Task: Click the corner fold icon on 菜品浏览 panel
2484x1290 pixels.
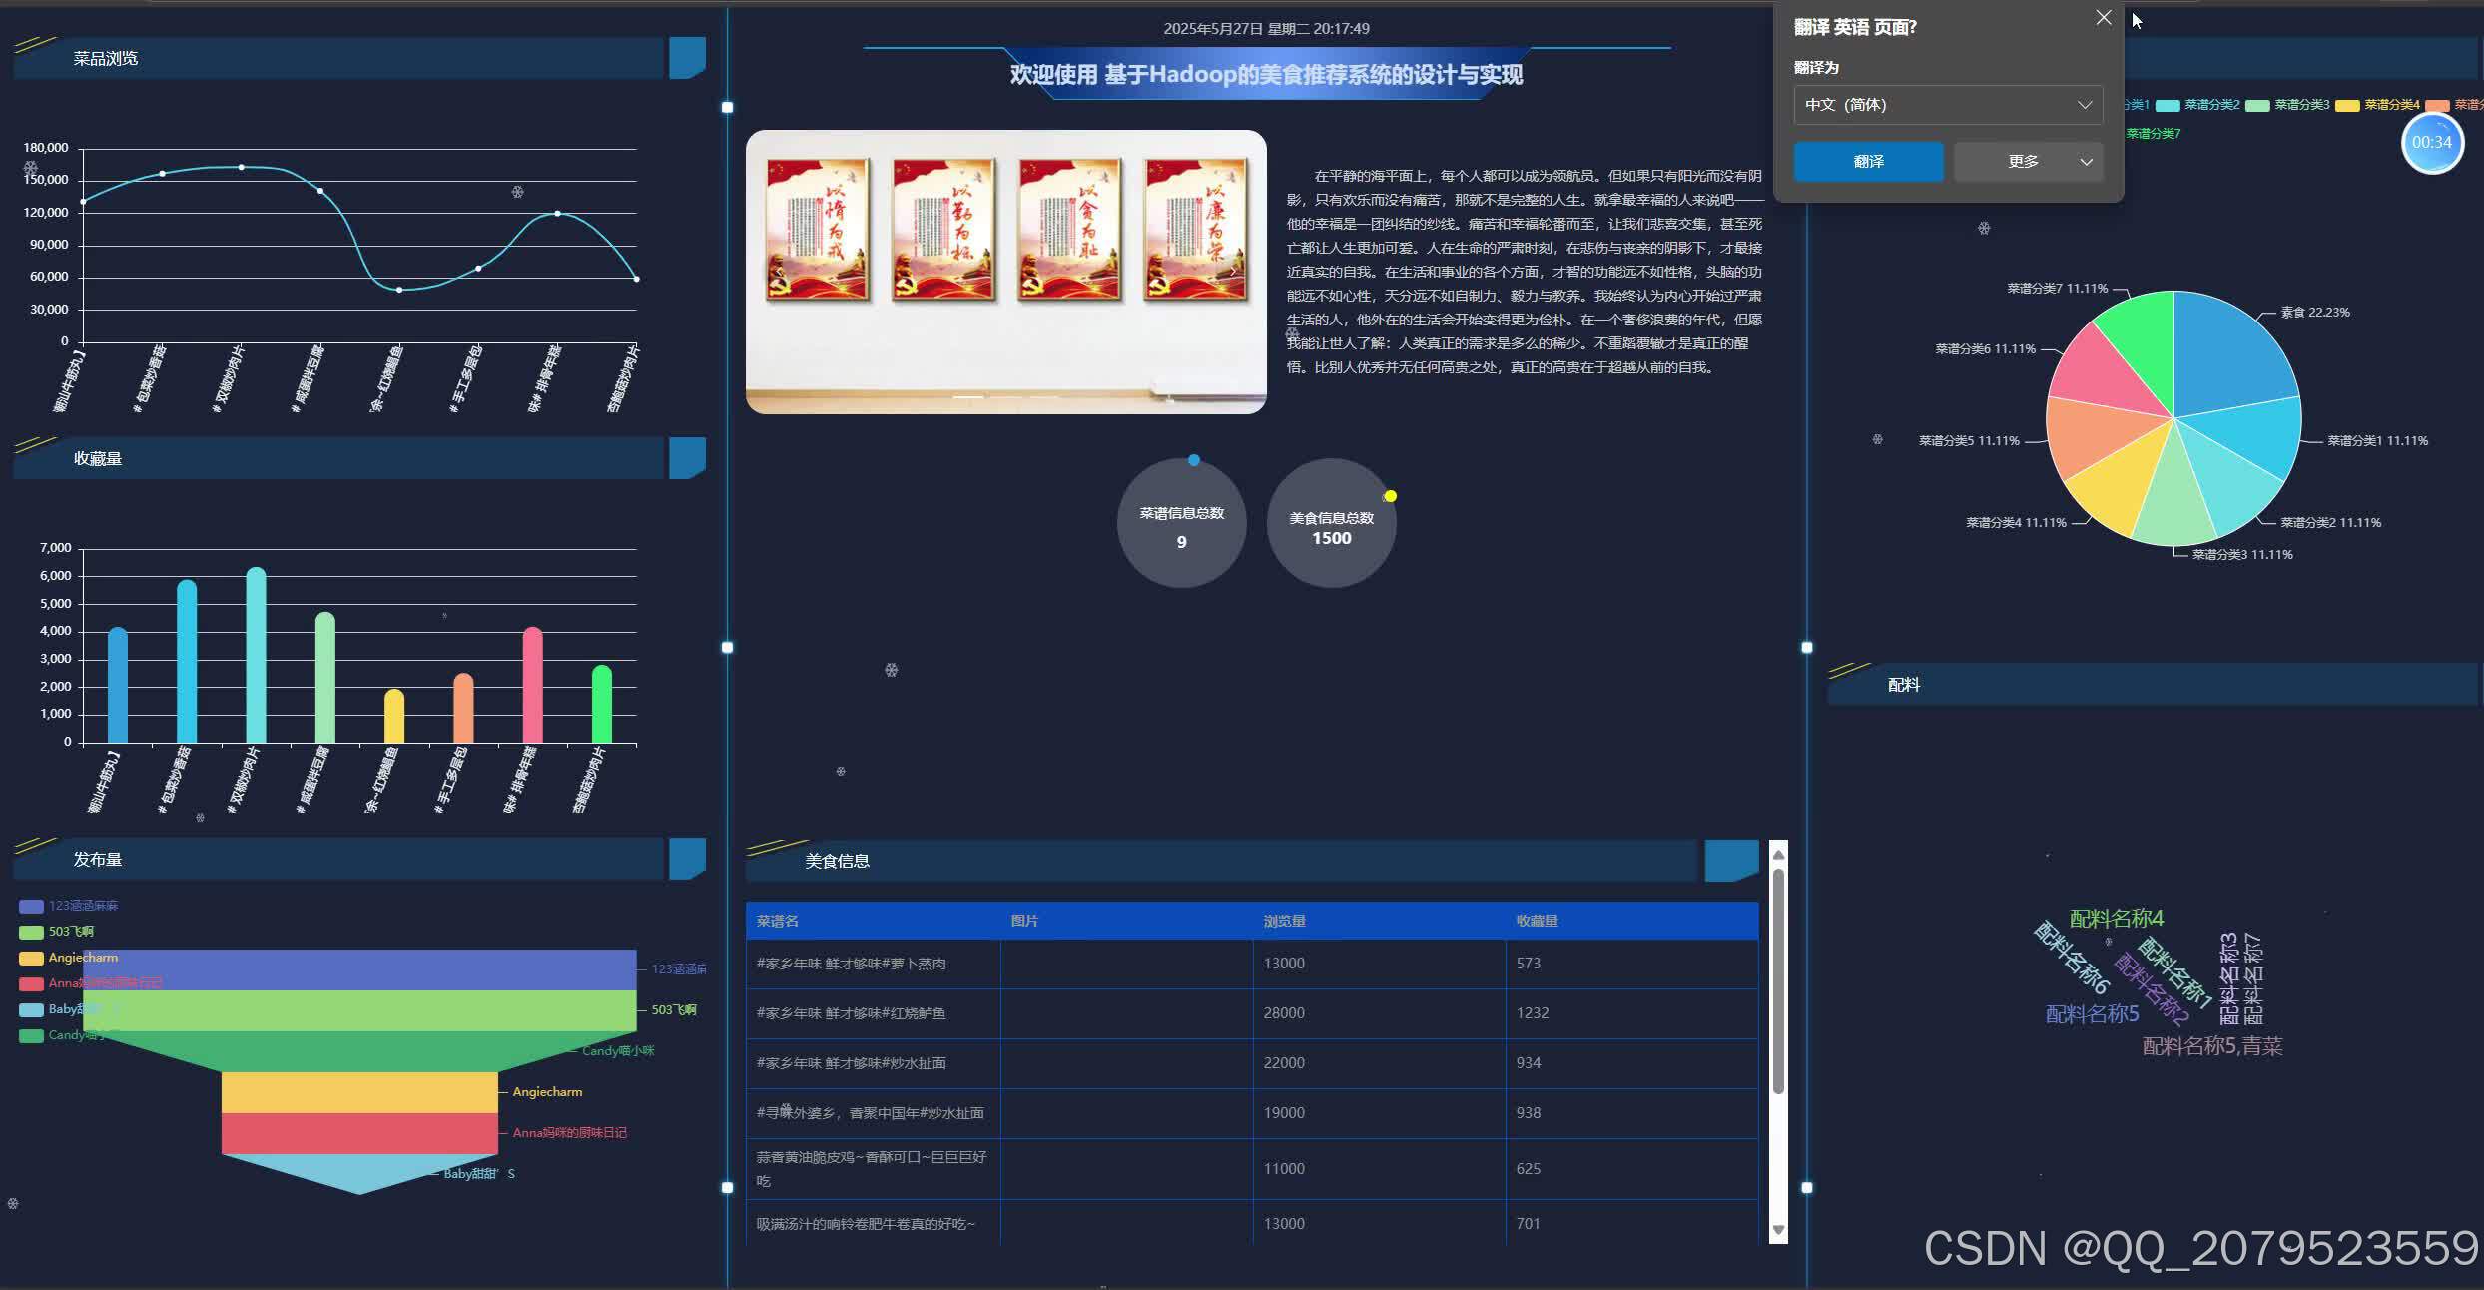Action: click(688, 57)
